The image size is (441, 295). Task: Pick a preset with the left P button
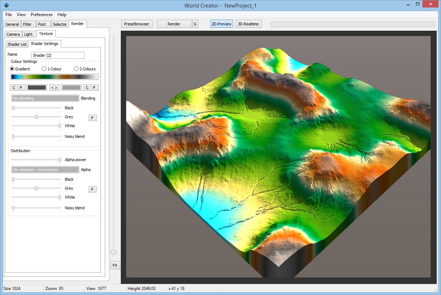pos(20,87)
